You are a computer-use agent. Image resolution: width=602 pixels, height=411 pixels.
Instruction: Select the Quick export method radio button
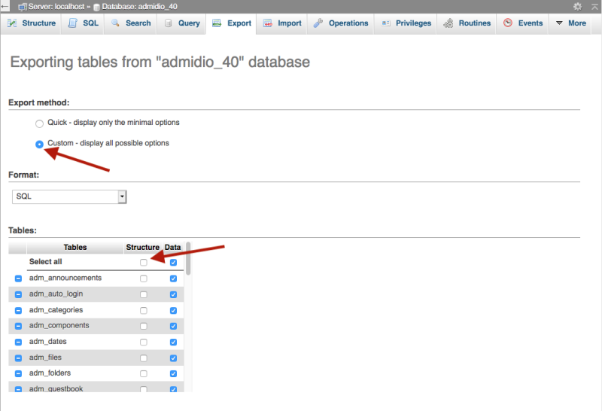(x=39, y=123)
